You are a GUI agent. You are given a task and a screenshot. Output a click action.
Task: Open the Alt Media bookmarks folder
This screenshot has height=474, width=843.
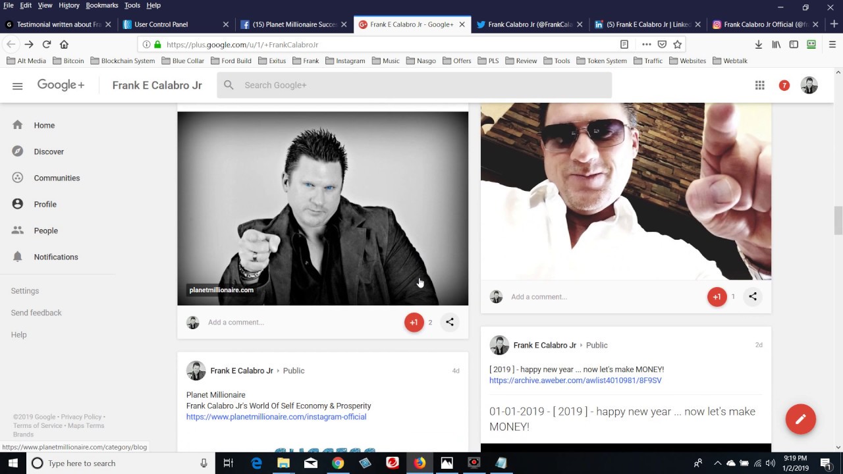click(x=26, y=61)
